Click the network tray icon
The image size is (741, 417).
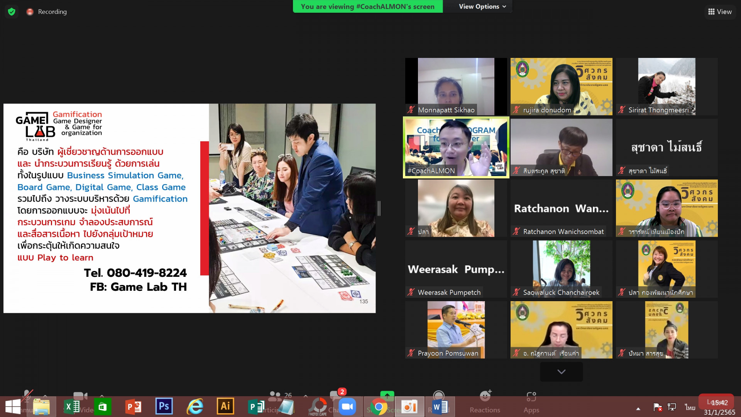672,407
